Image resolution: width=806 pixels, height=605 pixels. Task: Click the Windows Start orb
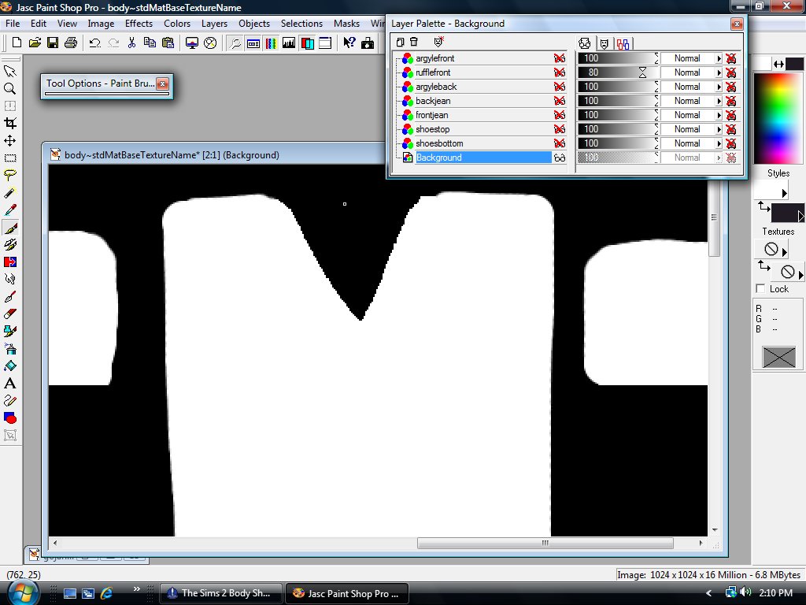tap(21, 593)
